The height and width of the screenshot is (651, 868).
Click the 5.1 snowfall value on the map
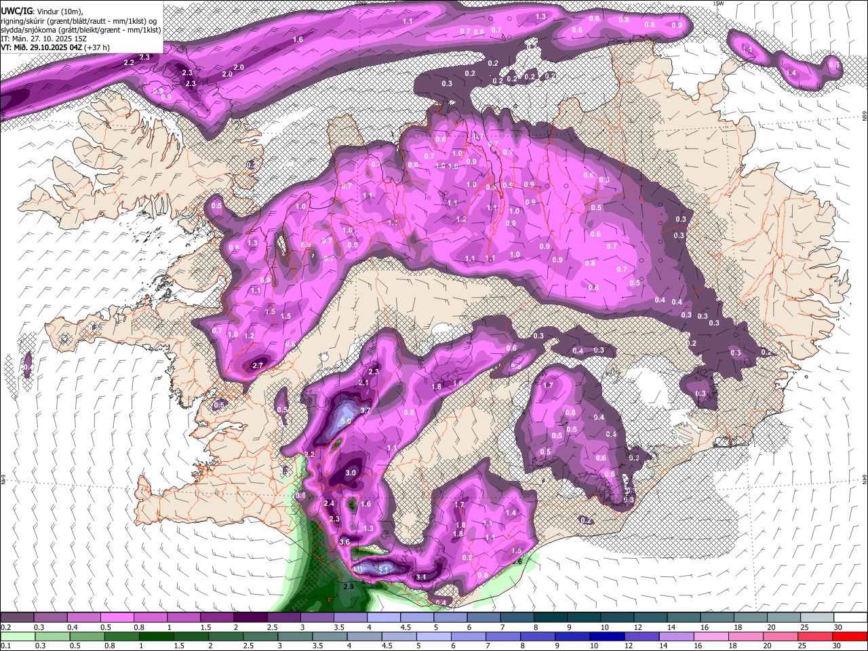click(x=383, y=570)
